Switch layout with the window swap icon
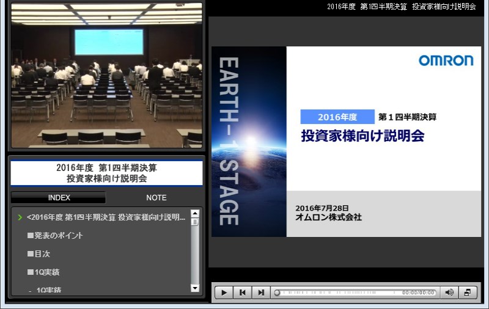The width and height of the screenshot is (489, 309). pyautogui.click(x=468, y=293)
